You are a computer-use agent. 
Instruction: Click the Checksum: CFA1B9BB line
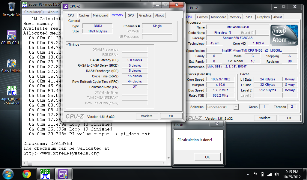48,144
